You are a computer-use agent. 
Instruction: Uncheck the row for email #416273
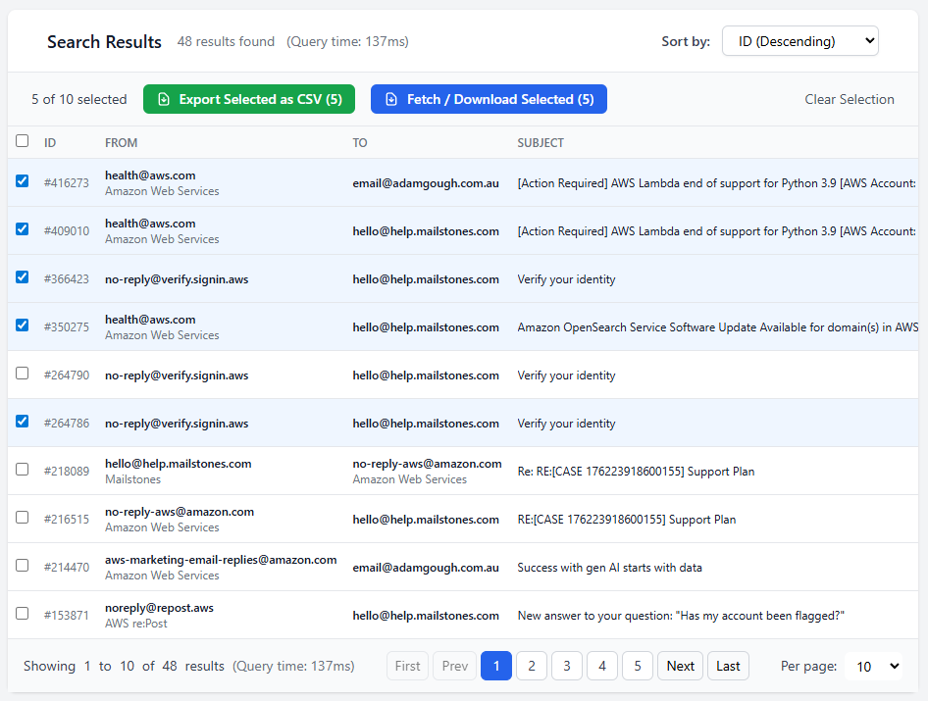point(22,181)
